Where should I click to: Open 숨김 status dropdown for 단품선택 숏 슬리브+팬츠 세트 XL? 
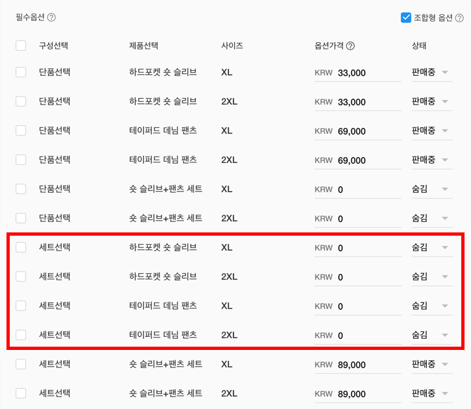[x=431, y=189]
